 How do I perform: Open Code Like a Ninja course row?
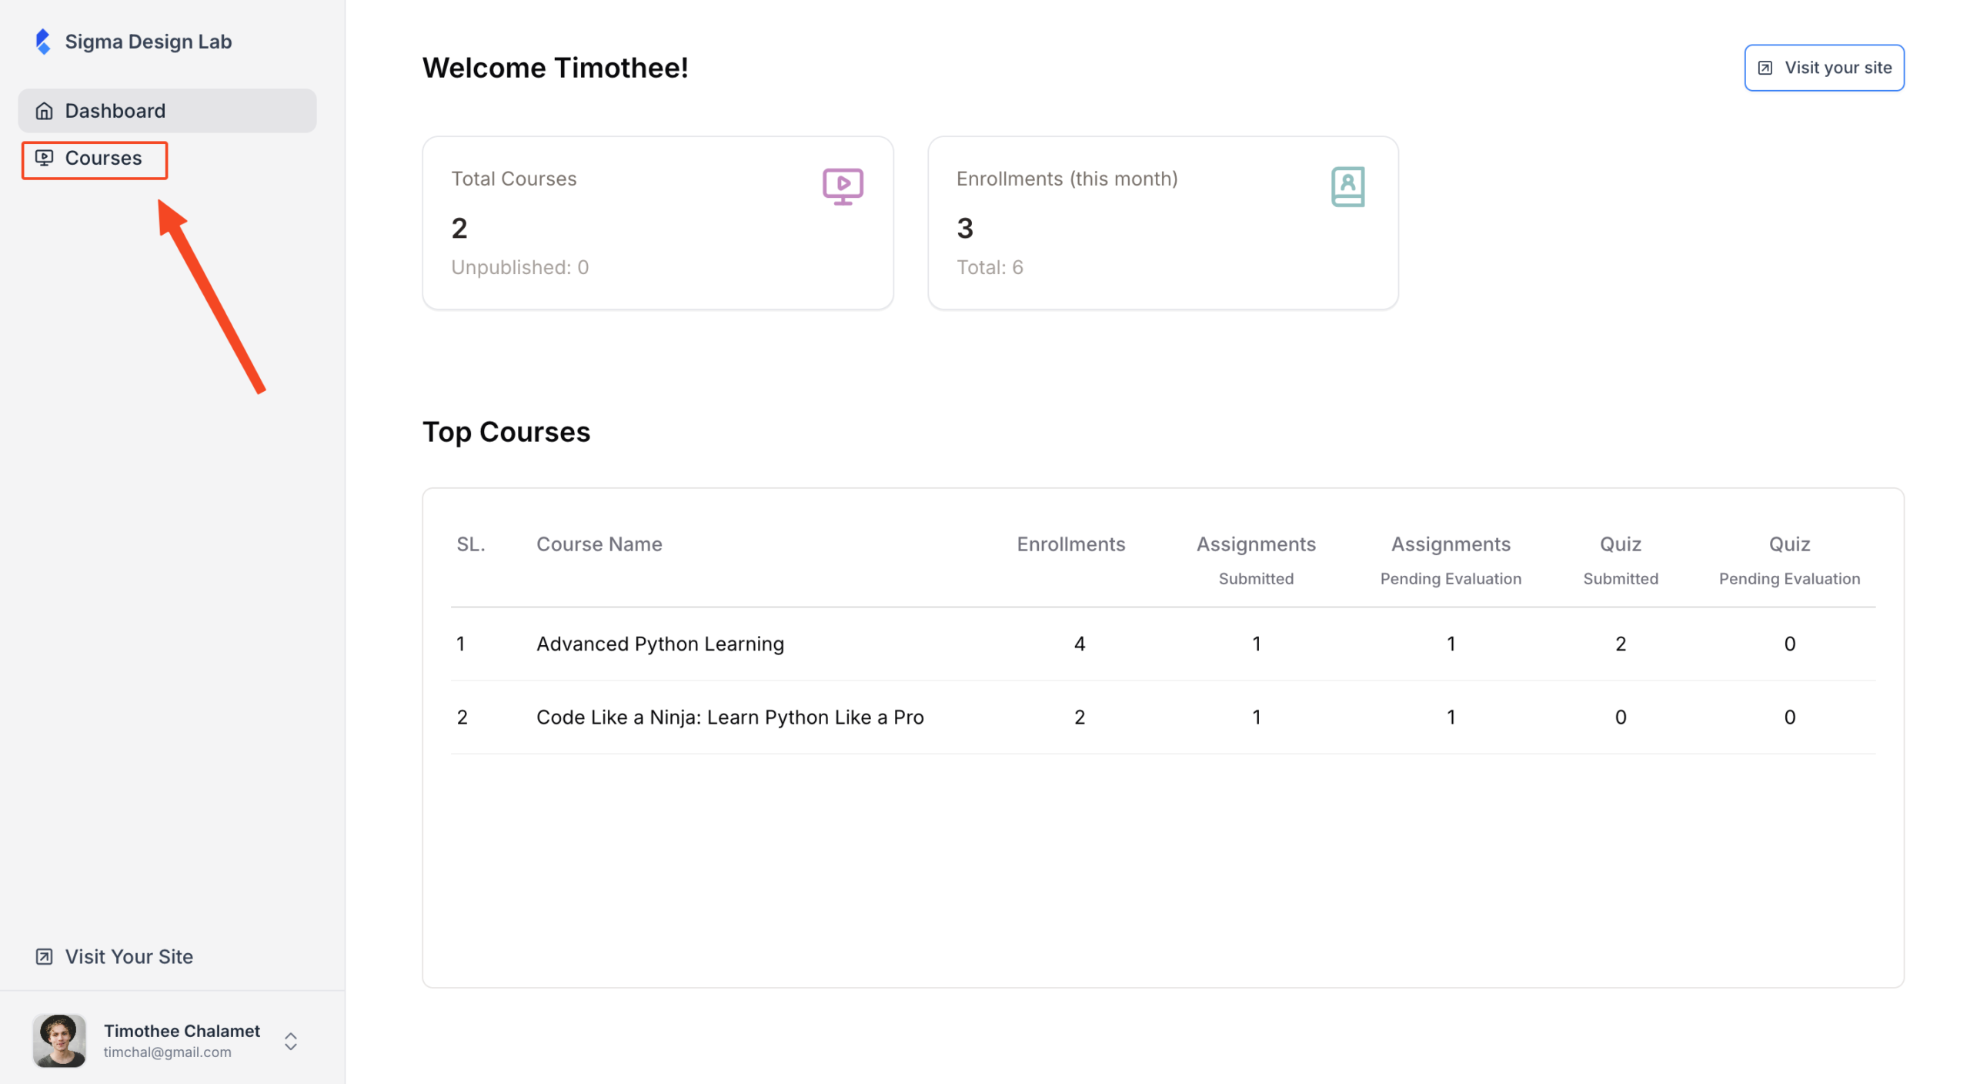pyautogui.click(x=1162, y=717)
